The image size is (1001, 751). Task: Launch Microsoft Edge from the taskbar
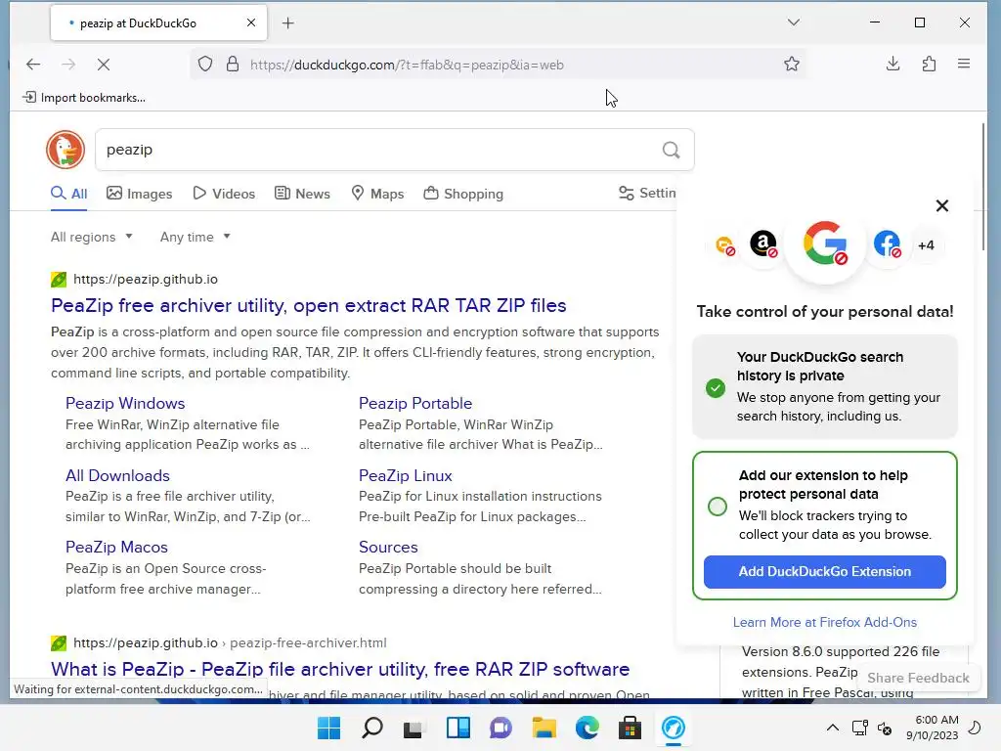point(588,728)
